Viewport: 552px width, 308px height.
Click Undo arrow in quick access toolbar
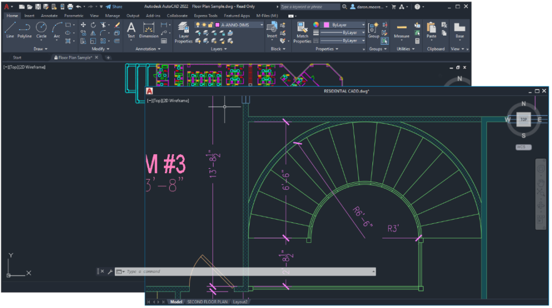coord(79,6)
